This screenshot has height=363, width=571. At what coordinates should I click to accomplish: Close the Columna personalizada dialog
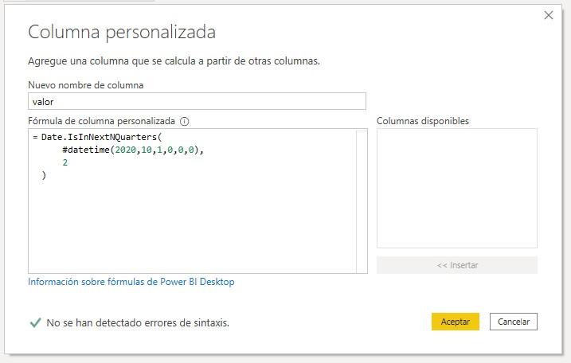(x=549, y=15)
